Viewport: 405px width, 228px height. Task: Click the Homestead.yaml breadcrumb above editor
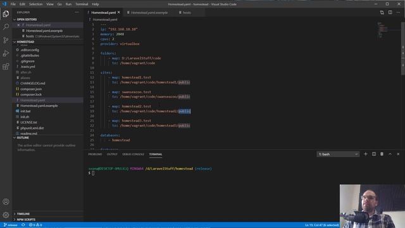[x=105, y=20]
